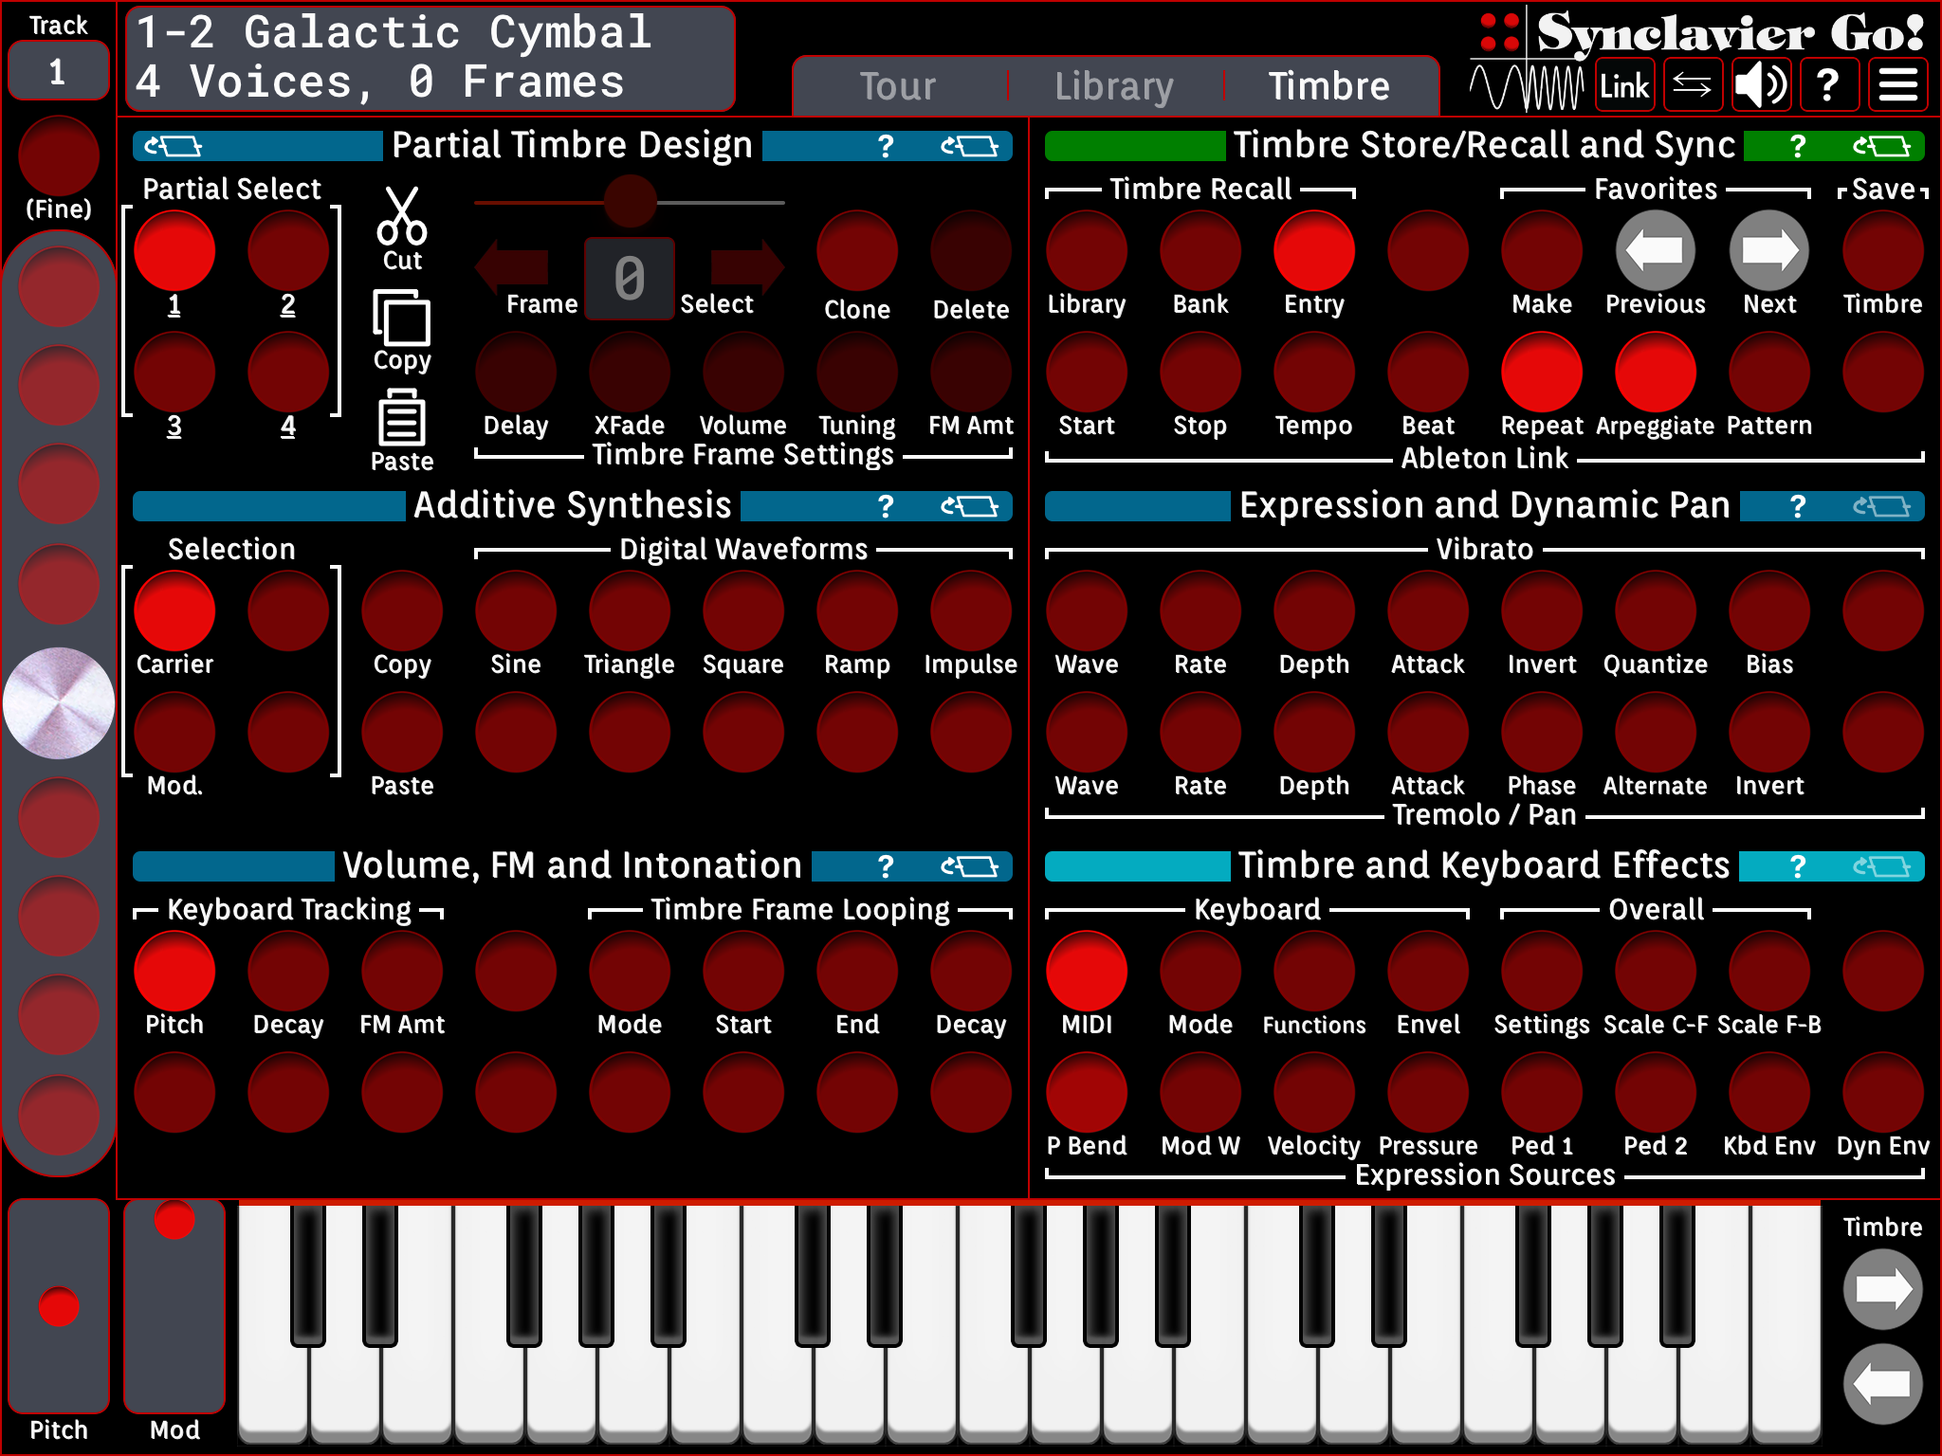The height and width of the screenshot is (1456, 1942).
Task: Toggle the Carrier selection button
Action: [174, 611]
